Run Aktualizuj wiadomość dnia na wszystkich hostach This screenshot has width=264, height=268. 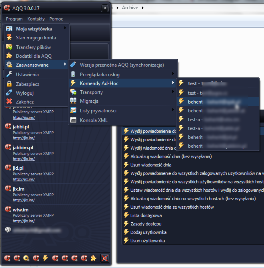193,199
